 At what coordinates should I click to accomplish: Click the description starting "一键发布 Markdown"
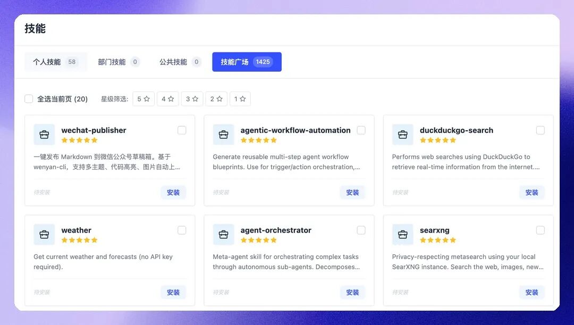(106, 161)
